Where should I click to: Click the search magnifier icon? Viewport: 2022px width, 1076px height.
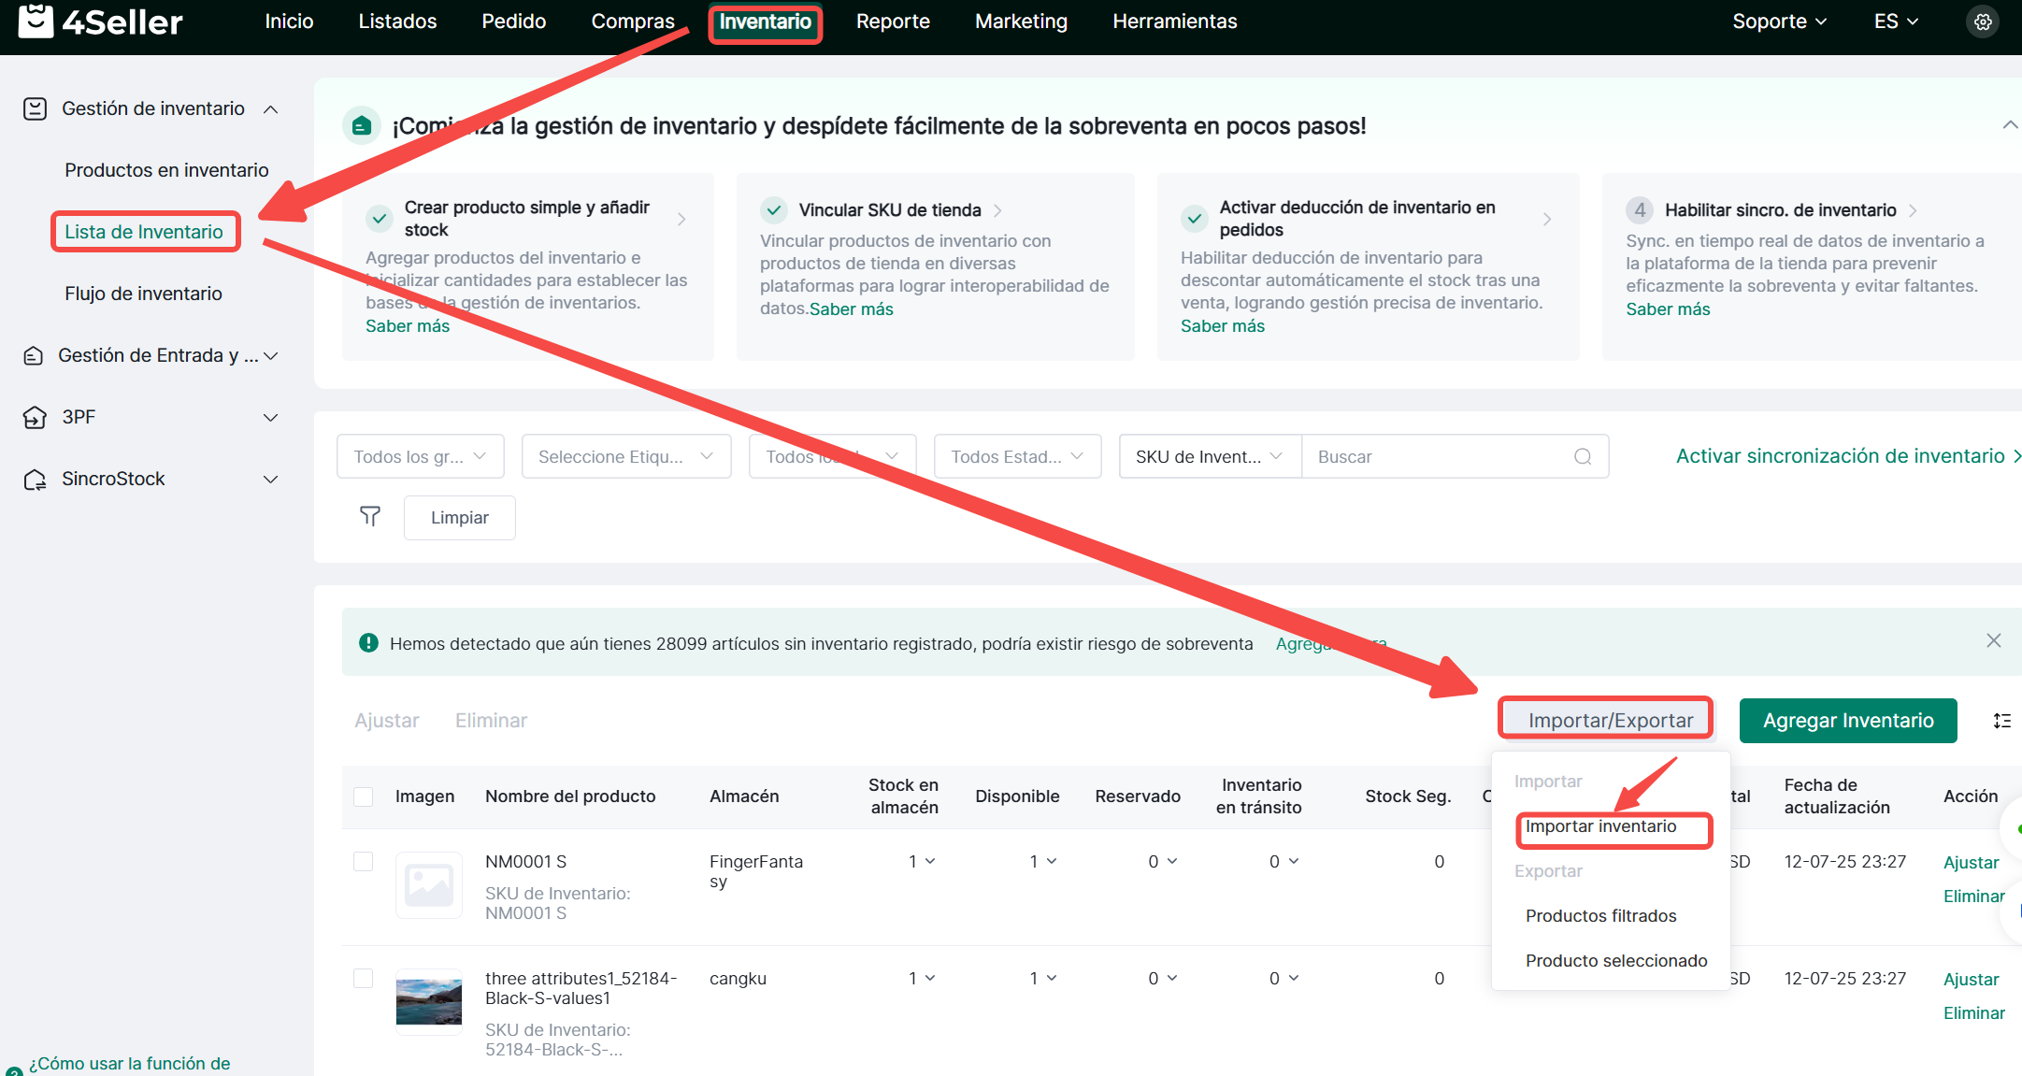click(x=1583, y=456)
